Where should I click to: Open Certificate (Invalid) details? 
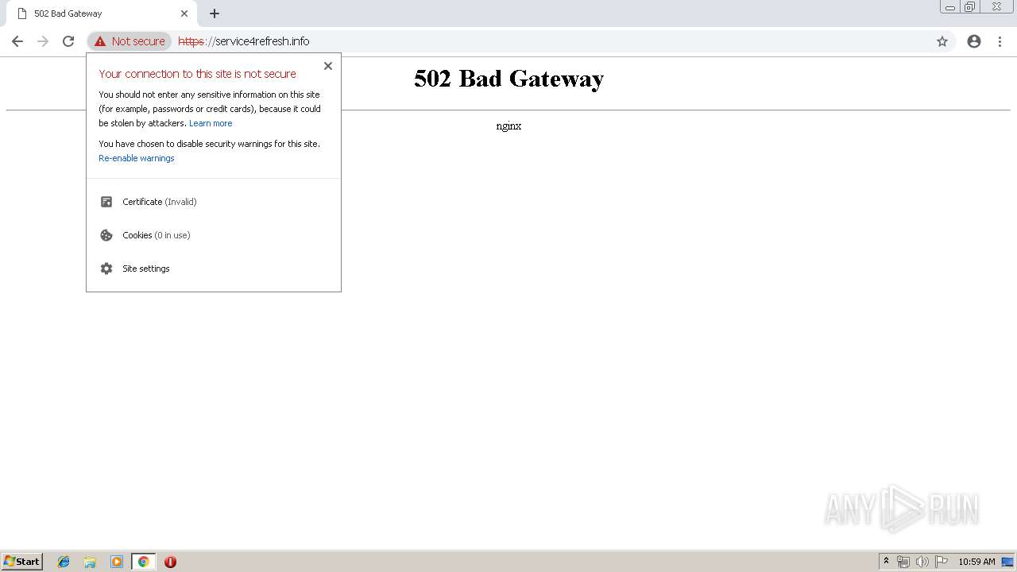tap(214, 202)
